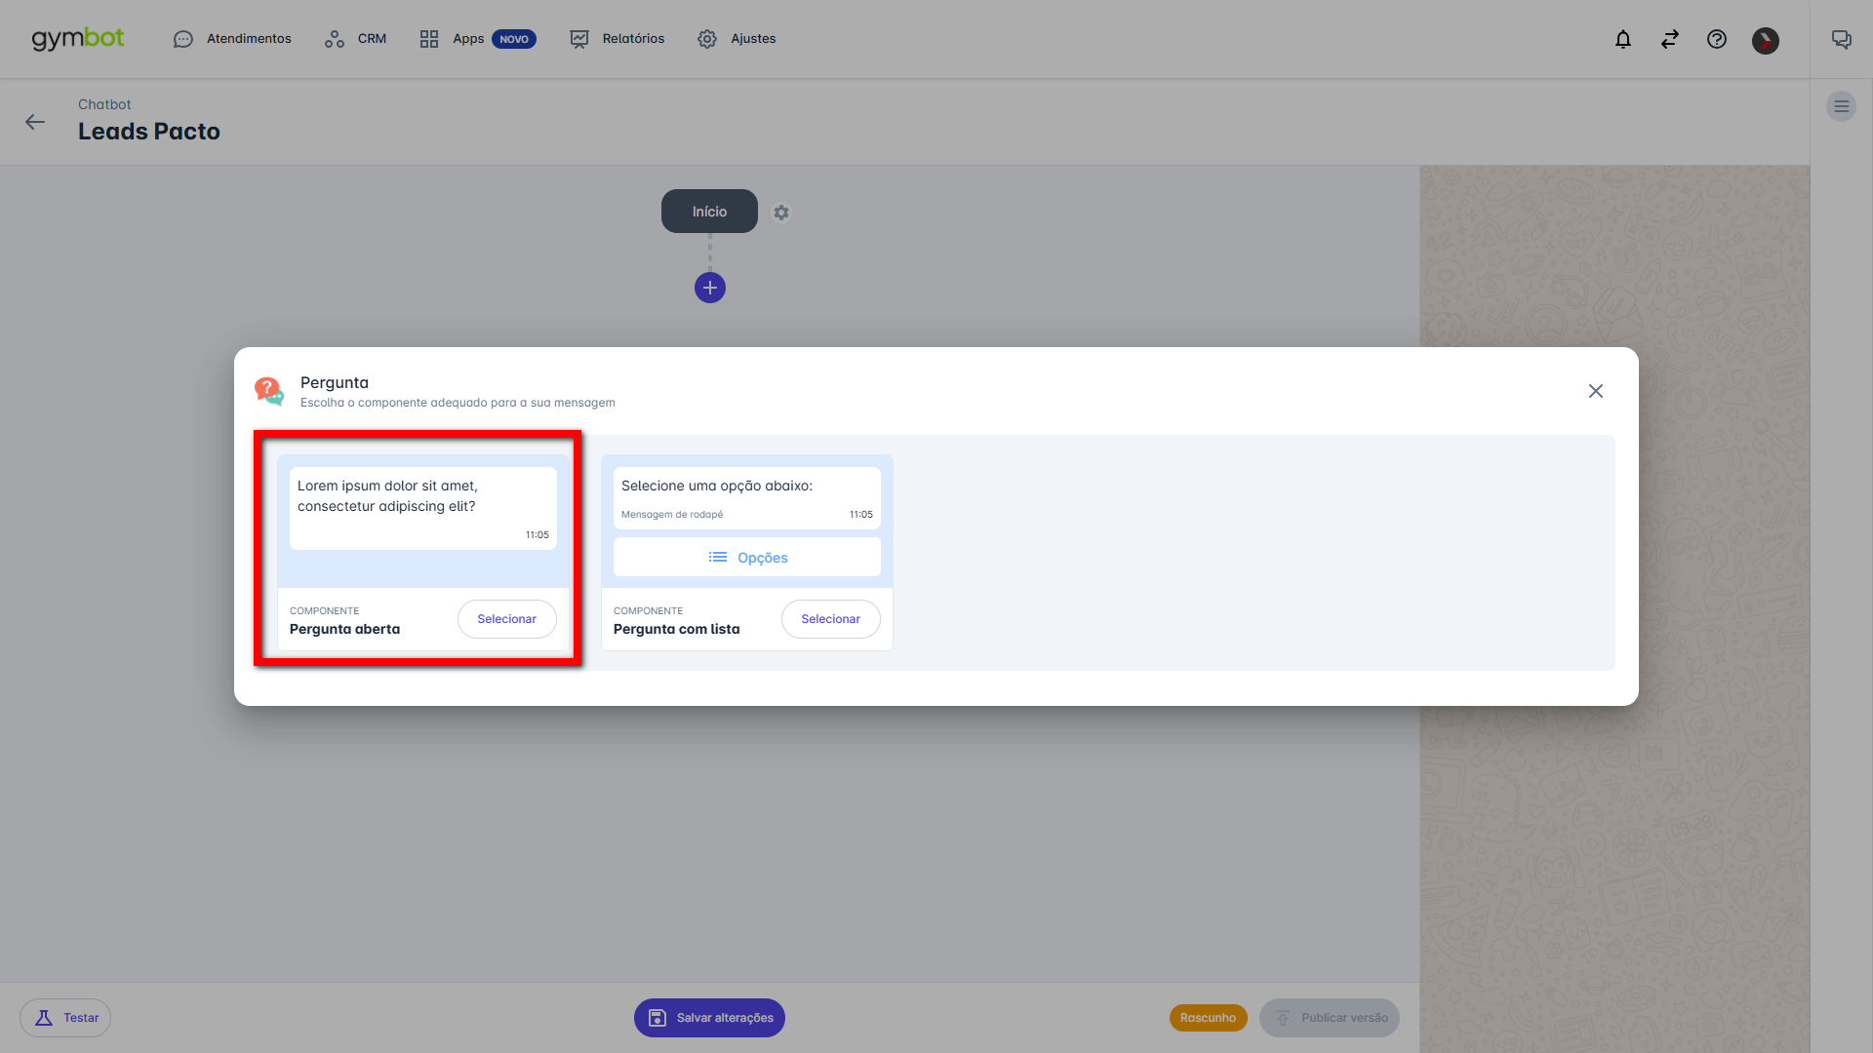Open the Atendimentos menu
Image resolution: width=1873 pixels, height=1053 pixels.
(x=232, y=39)
